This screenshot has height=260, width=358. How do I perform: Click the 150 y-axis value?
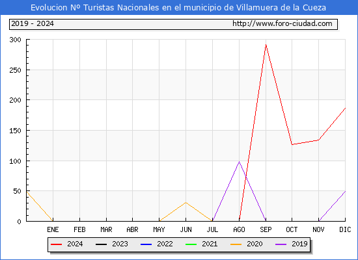coord(16,131)
